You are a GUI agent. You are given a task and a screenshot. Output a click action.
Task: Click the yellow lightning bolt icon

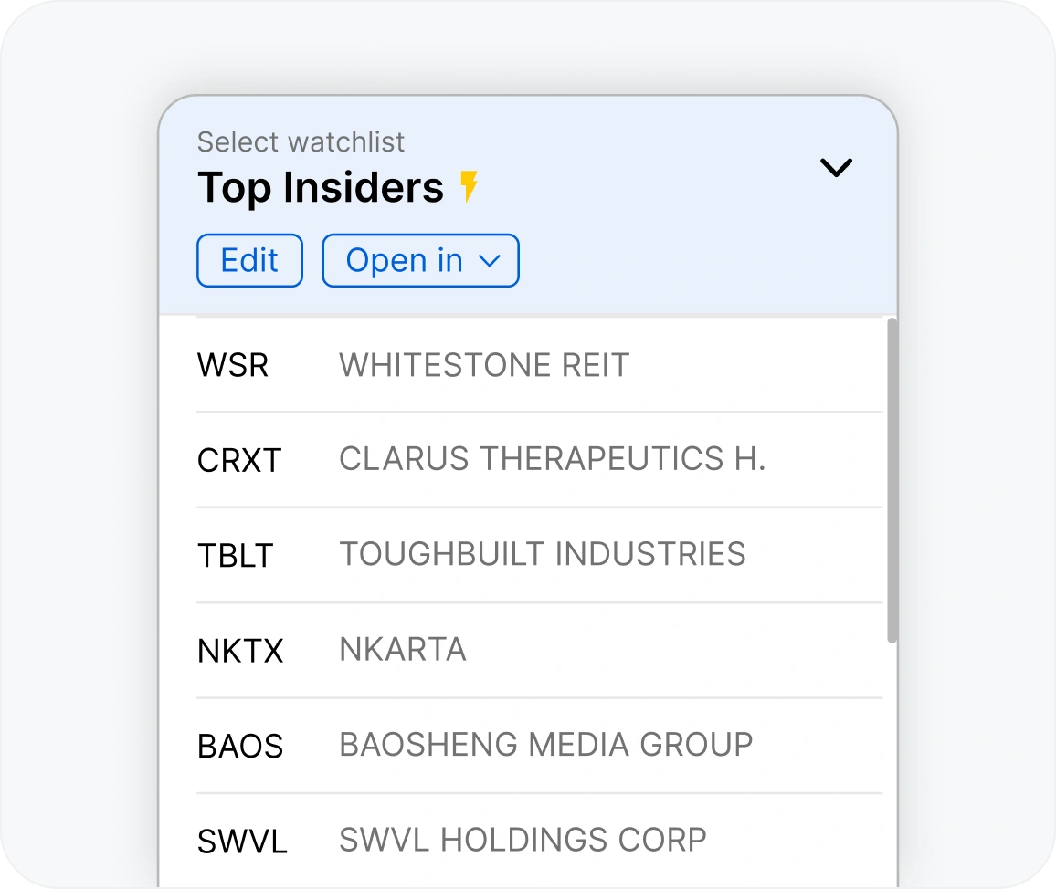pyautogui.click(x=469, y=187)
